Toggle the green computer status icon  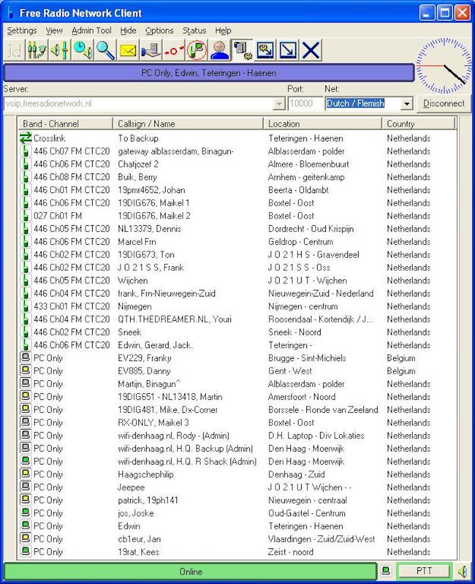(x=386, y=572)
